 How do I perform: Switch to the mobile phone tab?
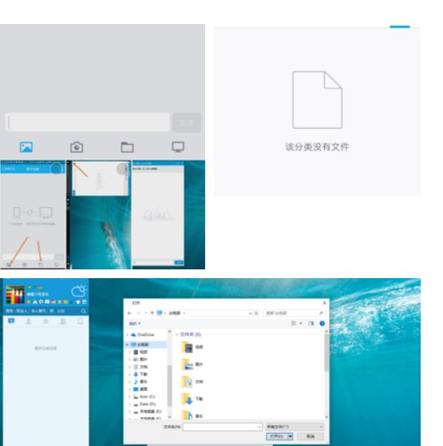click(x=81, y=321)
